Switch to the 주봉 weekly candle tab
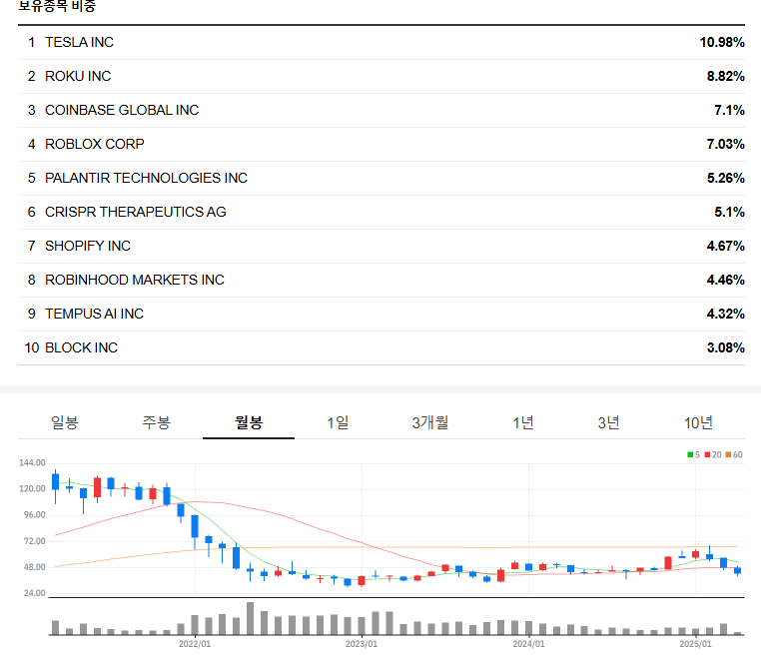761x660 pixels. coord(156,422)
